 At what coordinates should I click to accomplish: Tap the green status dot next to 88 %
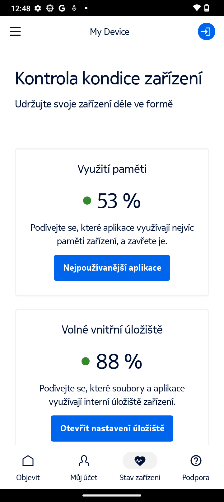[86, 361]
